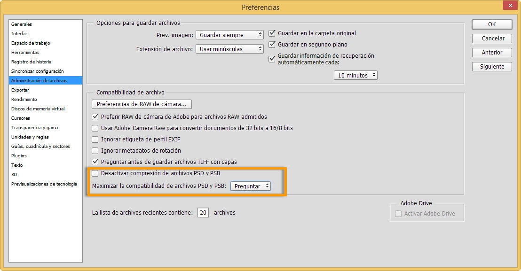Confirm preferences with OK
The width and height of the screenshot is (521, 271).
point(491,24)
